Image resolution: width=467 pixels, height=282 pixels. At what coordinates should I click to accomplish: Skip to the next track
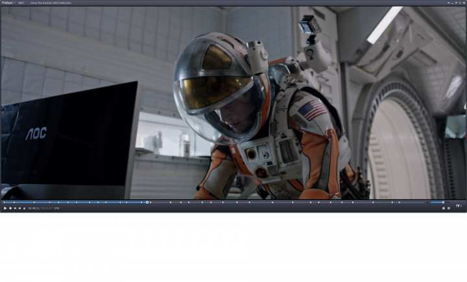tap(19, 208)
